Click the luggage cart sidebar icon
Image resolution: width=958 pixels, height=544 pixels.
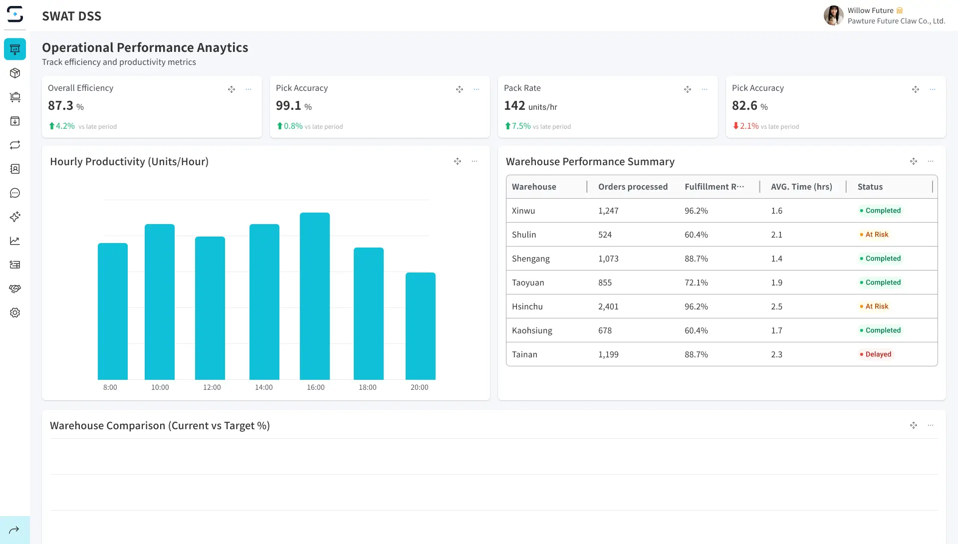coord(15,97)
